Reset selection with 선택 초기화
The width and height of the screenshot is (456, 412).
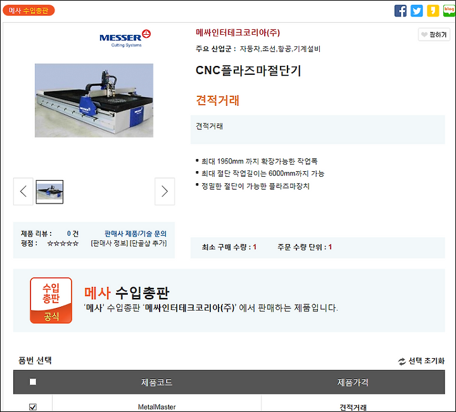coord(421,361)
